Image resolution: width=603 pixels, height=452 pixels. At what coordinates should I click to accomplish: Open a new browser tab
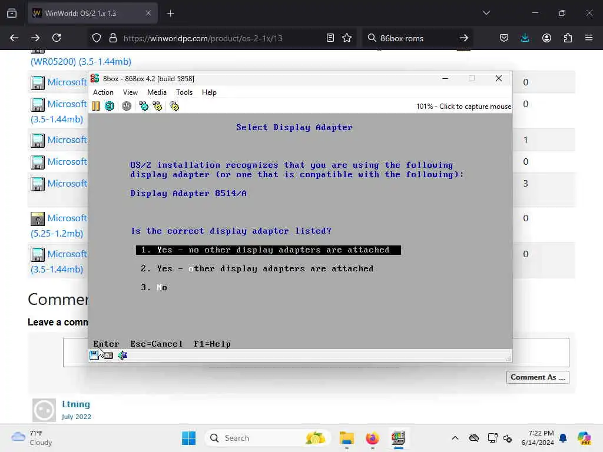[x=170, y=14]
